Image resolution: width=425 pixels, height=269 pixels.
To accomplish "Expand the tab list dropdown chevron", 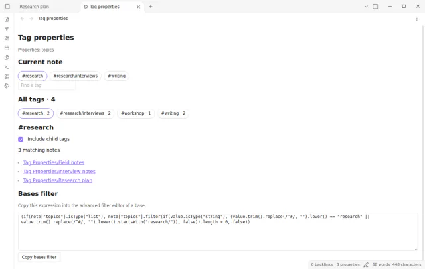I will pyautogui.click(x=366, y=7).
